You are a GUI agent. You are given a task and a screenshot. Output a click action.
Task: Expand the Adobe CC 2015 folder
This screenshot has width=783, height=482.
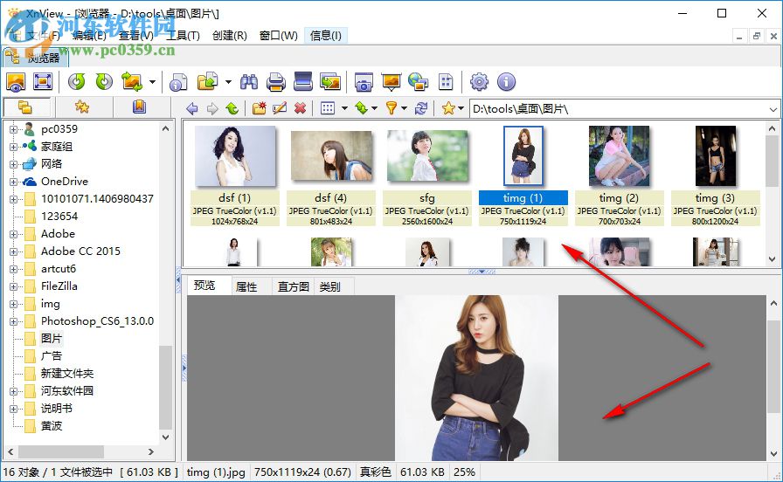[x=13, y=251]
